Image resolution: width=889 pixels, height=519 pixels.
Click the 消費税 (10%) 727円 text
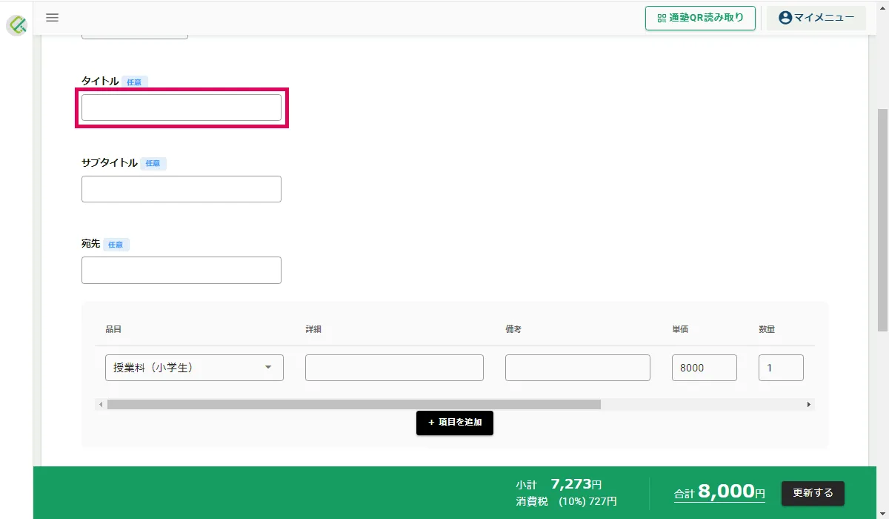point(566,502)
